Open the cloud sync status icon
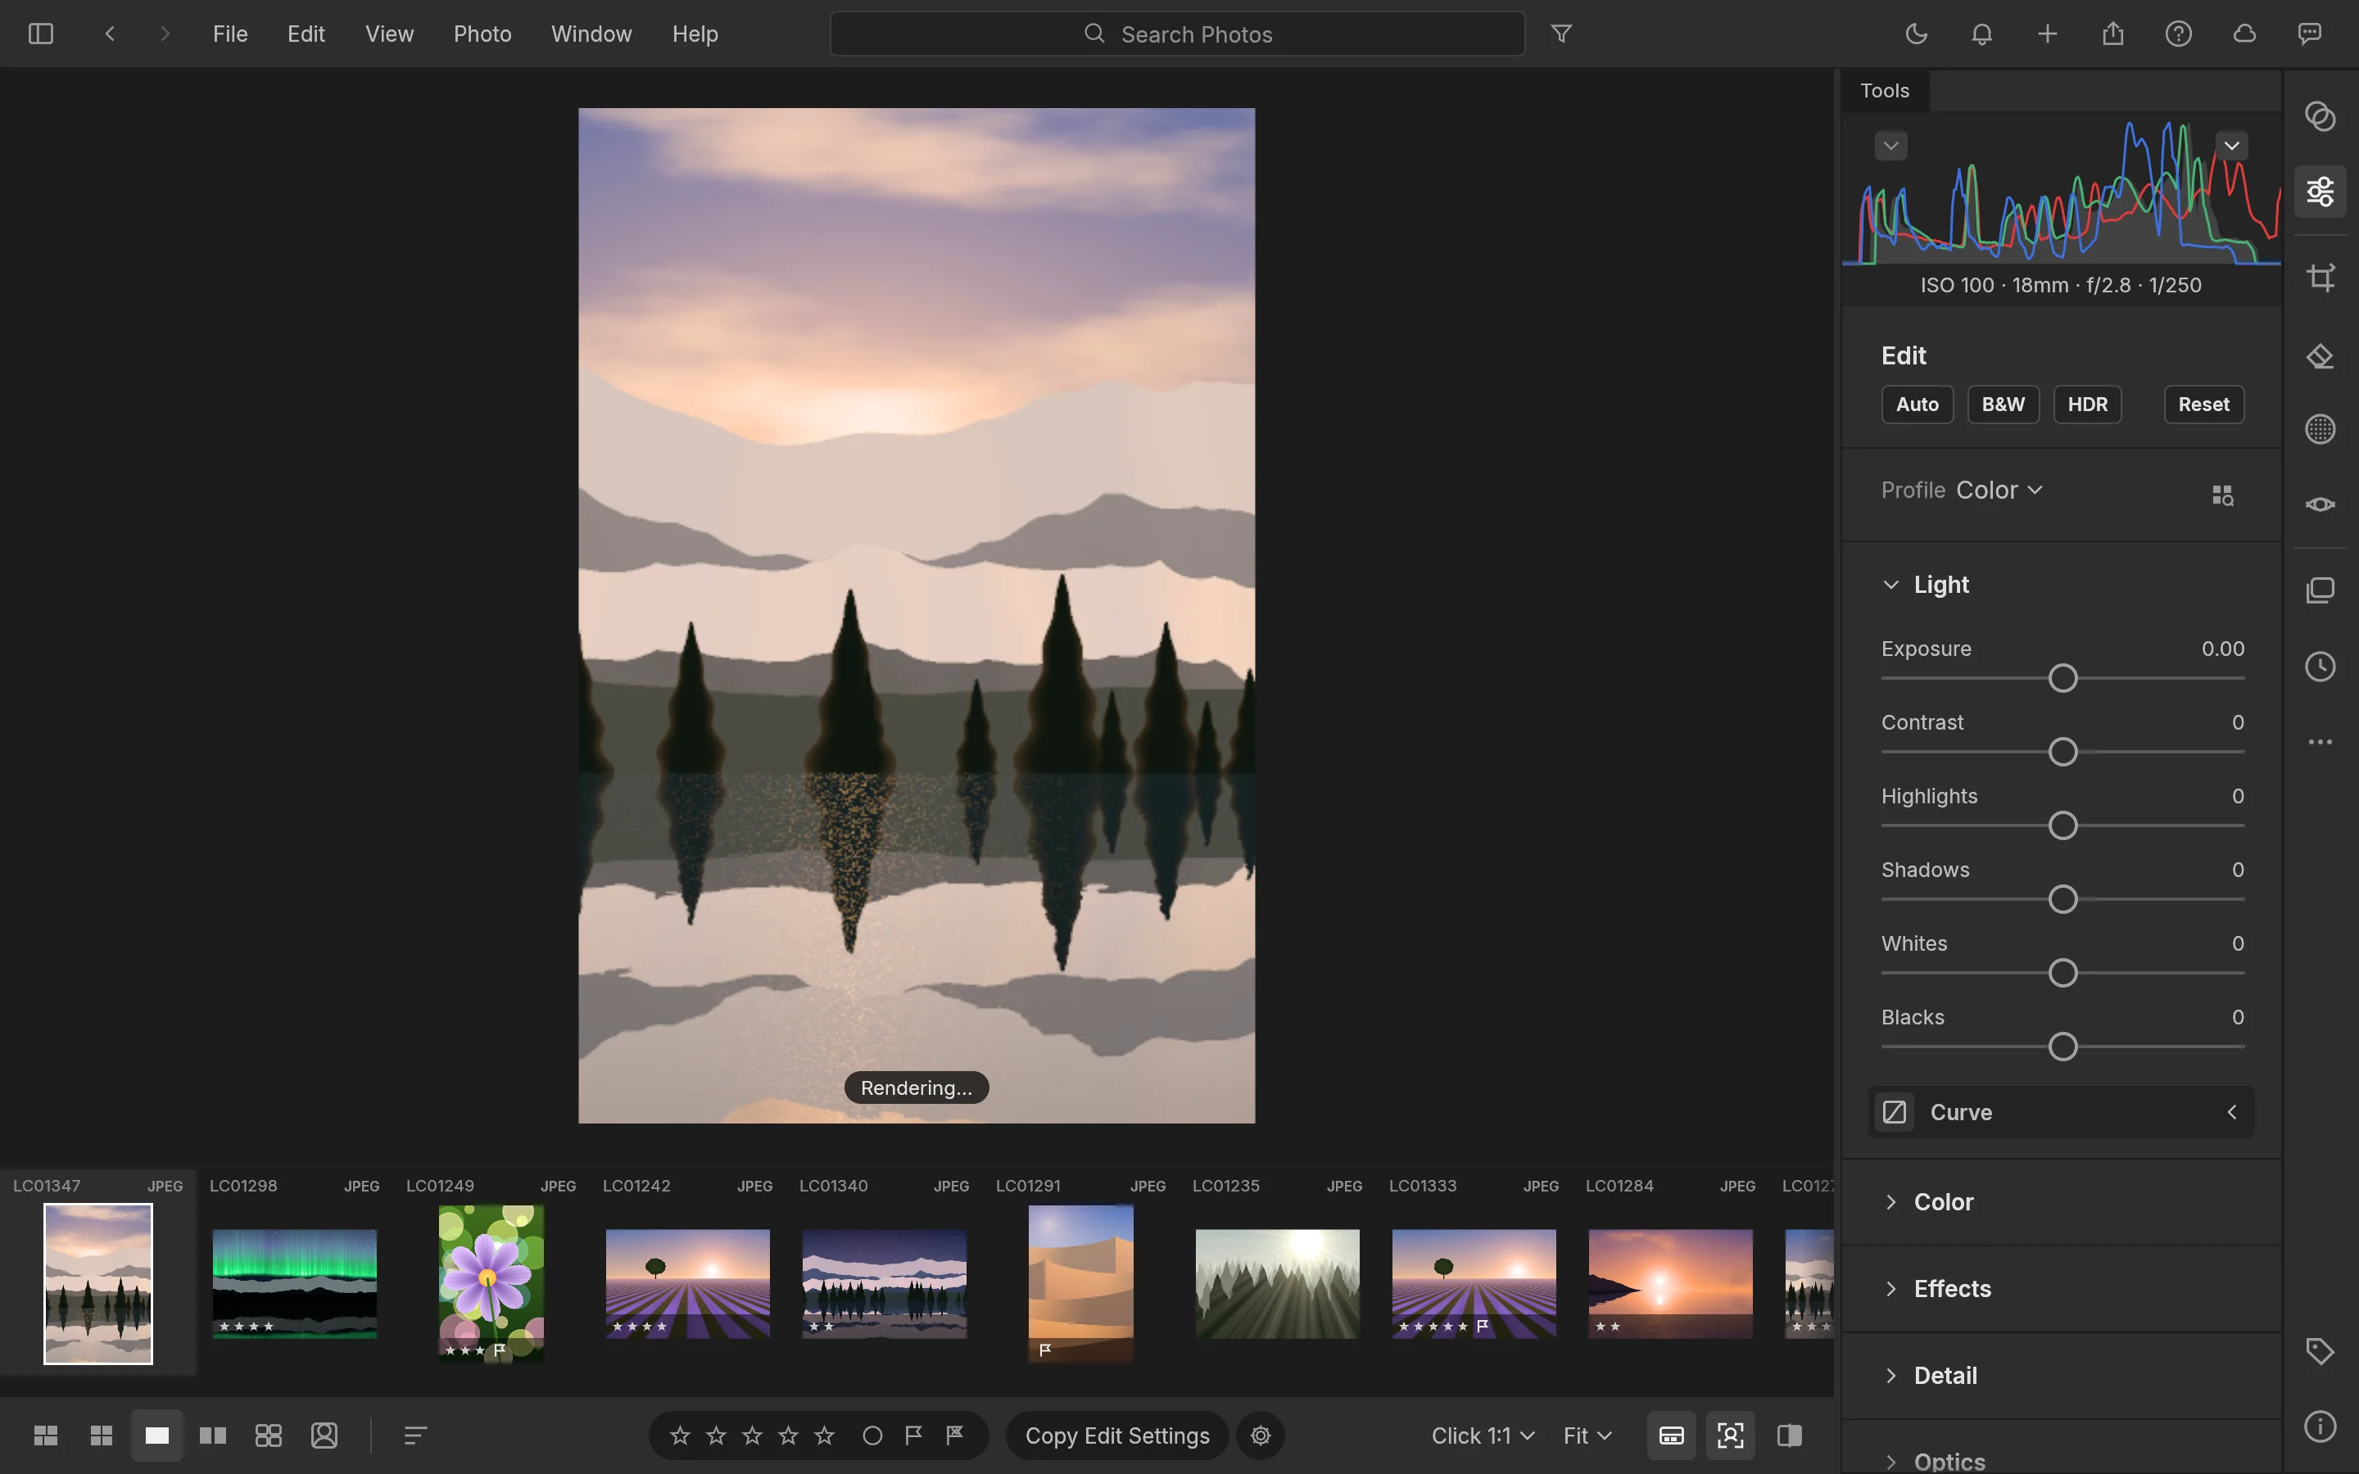The height and width of the screenshot is (1474, 2359). (2244, 34)
